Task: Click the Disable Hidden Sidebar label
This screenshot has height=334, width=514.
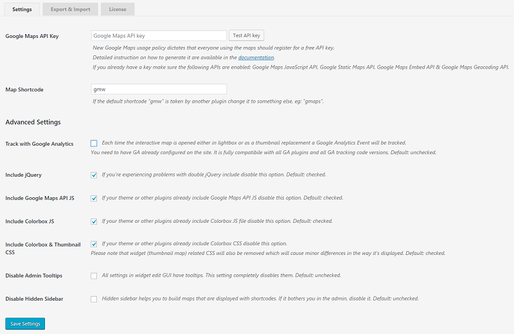Action: coord(34,299)
